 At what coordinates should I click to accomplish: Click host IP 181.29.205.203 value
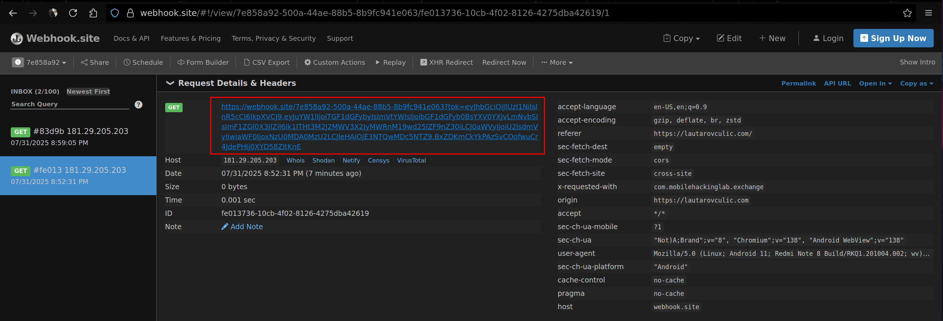tap(250, 160)
